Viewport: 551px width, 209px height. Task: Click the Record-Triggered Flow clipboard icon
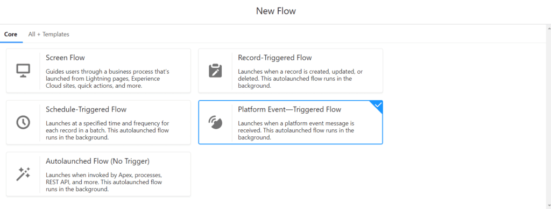(x=215, y=71)
